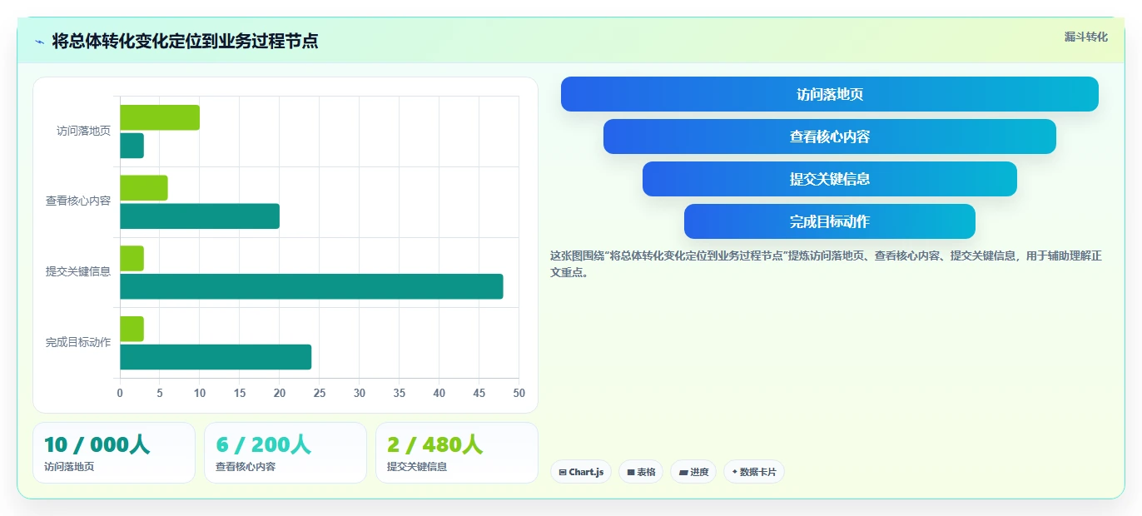Click the teal 完成目标动作 bar
The height and width of the screenshot is (516, 1142).
[x=216, y=357]
